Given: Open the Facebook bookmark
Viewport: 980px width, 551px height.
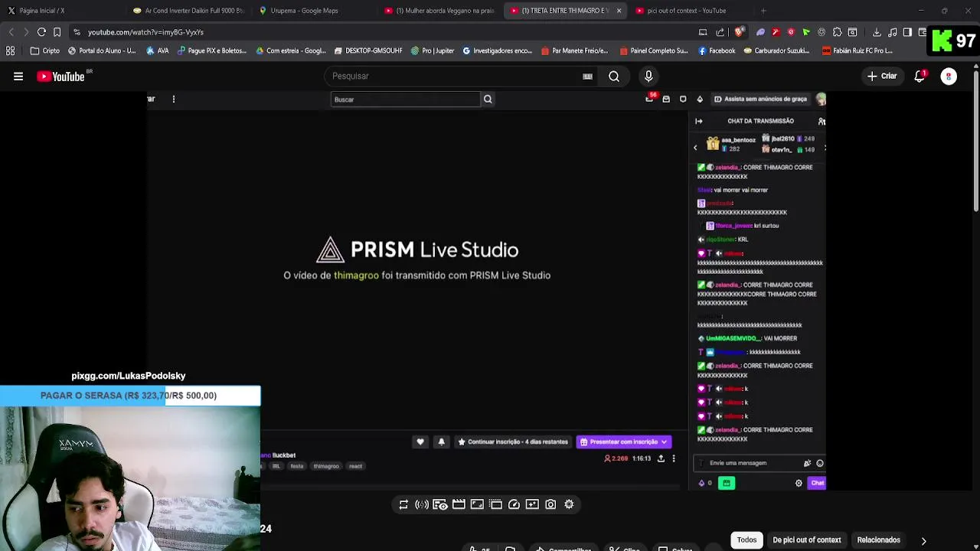Looking at the screenshot, I should tap(717, 51).
